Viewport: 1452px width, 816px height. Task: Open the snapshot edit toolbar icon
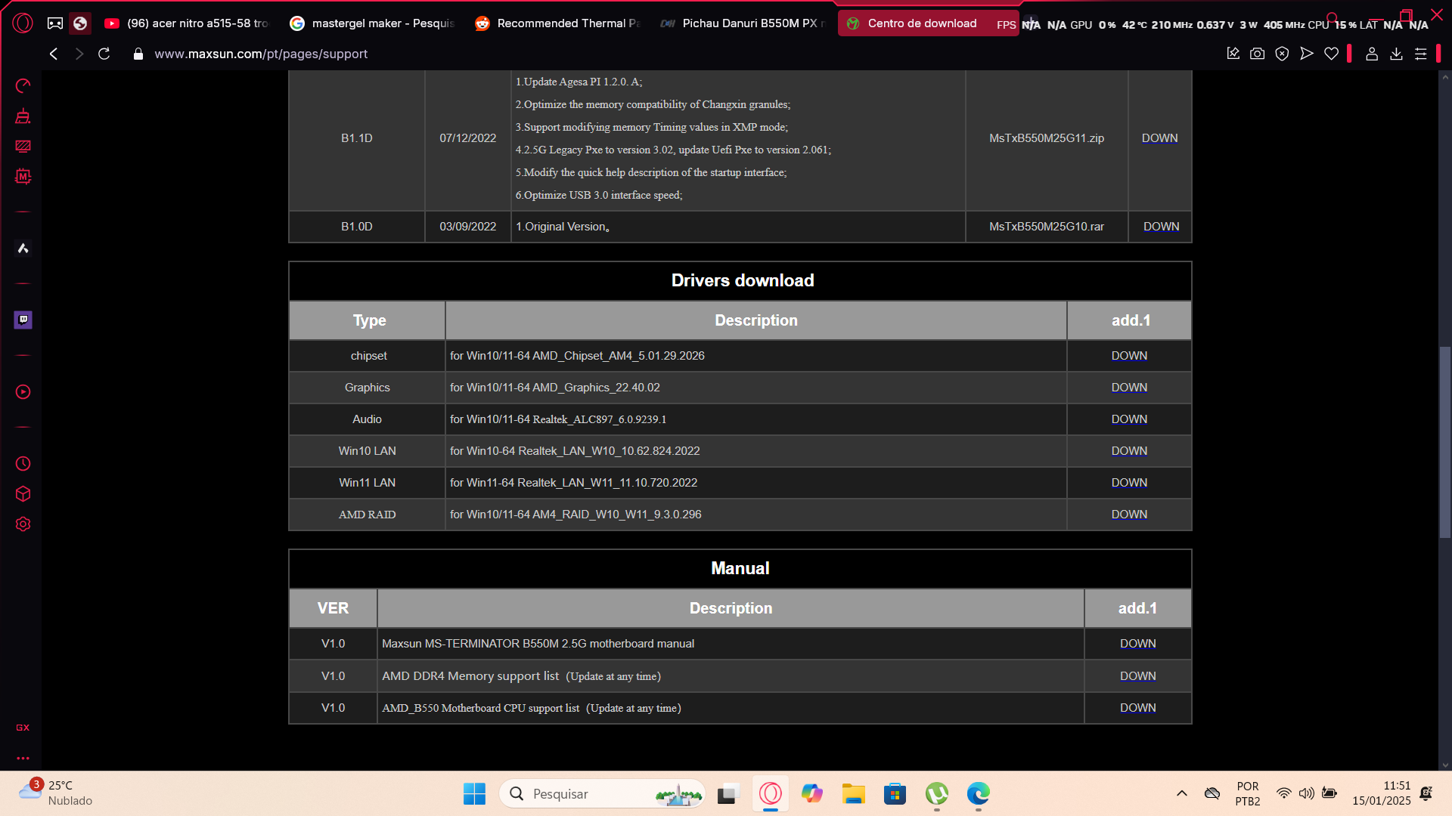pos(1233,54)
